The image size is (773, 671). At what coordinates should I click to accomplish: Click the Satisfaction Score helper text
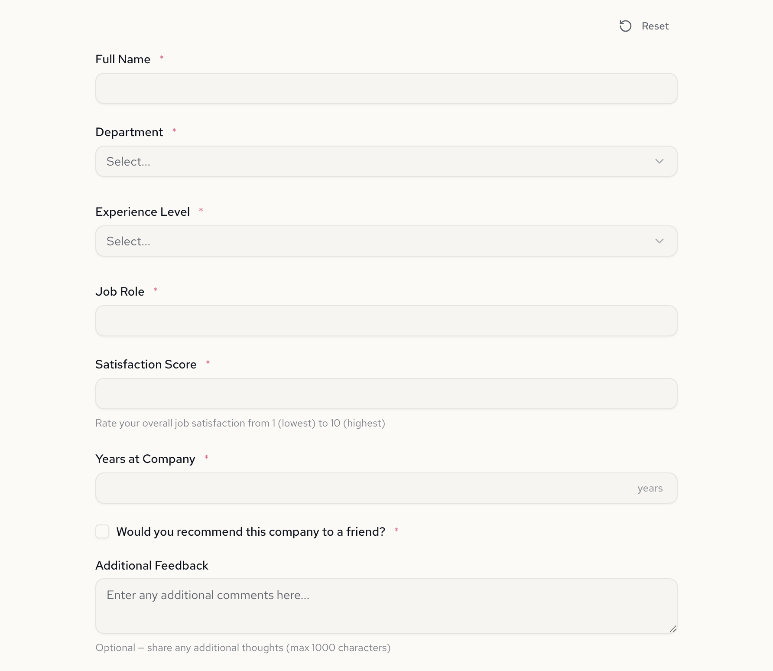(x=240, y=423)
